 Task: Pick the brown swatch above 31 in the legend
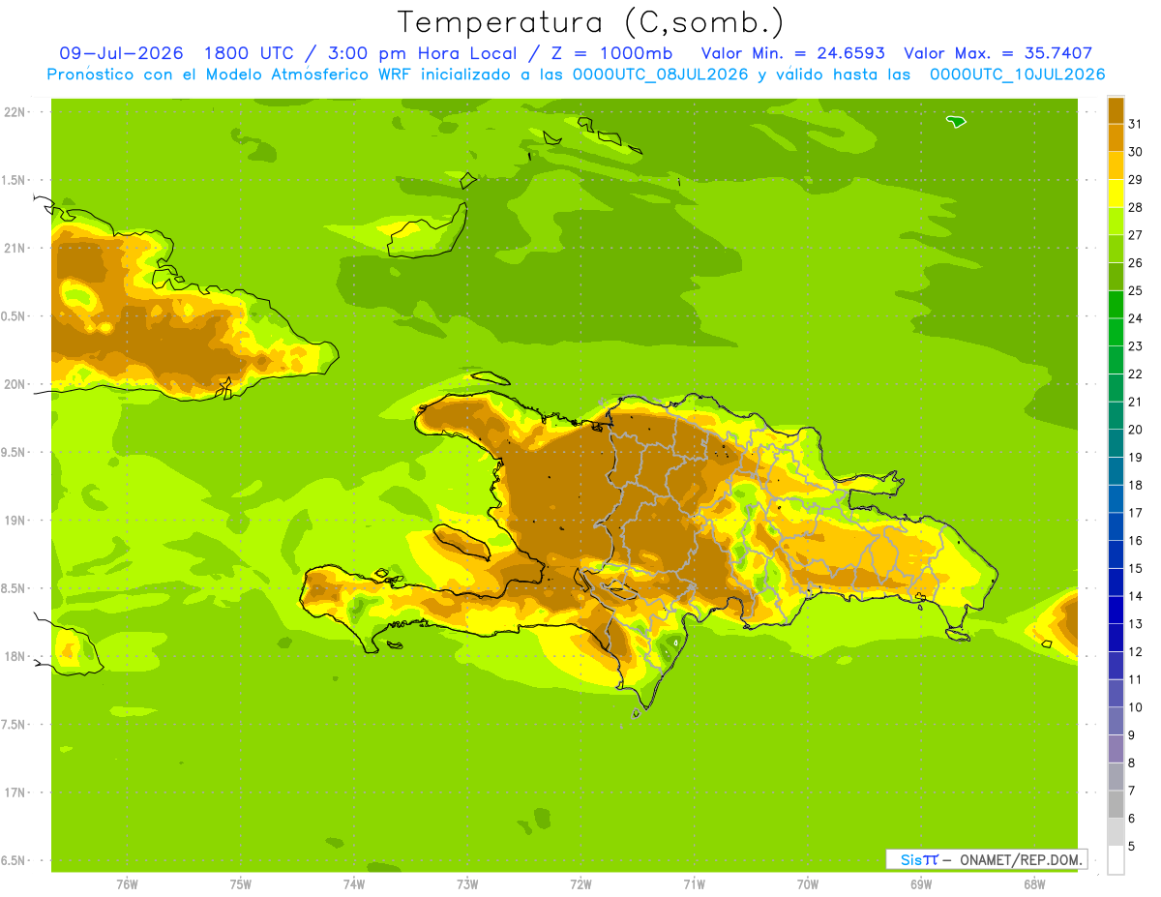[x=1116, y=110]
